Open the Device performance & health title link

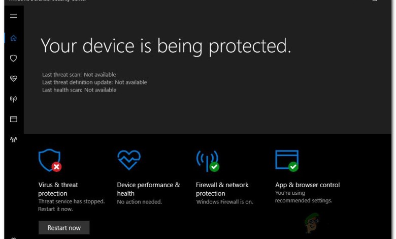[148, 189]
